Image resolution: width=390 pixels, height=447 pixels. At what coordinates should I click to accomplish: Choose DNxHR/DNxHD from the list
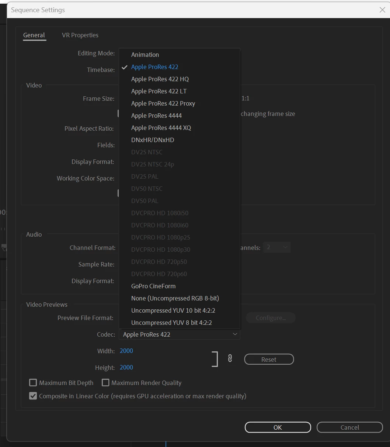click(180, 140)
